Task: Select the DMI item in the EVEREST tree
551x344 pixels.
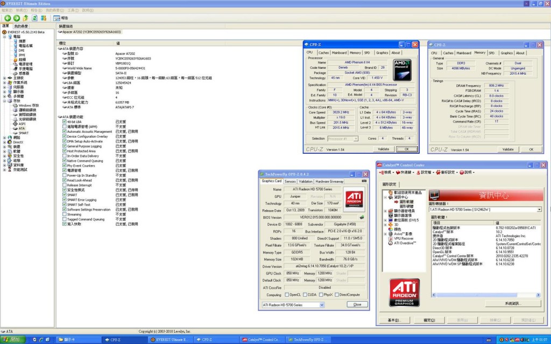Action: [22, 51]
